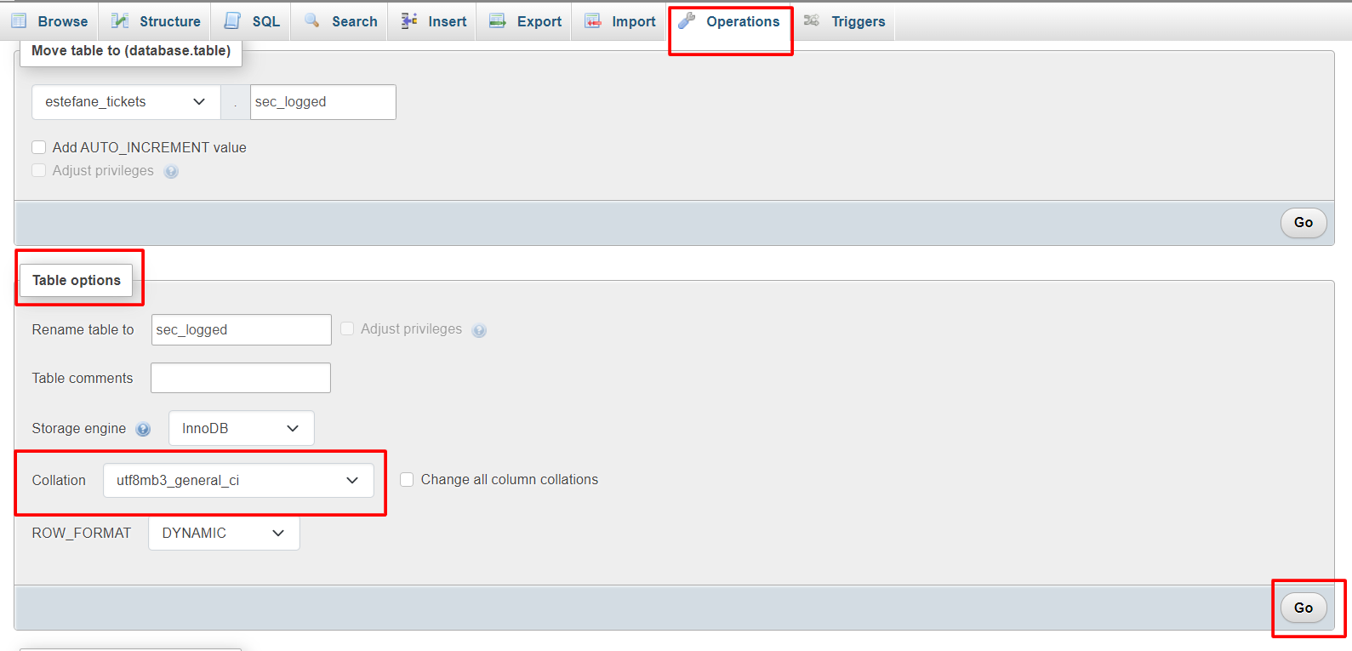Click the Import tab icon

click(x=593, y=21)
